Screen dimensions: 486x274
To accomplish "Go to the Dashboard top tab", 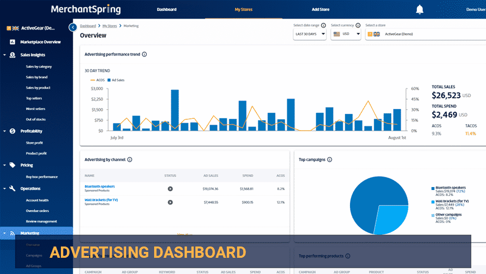I will point(166,10).
